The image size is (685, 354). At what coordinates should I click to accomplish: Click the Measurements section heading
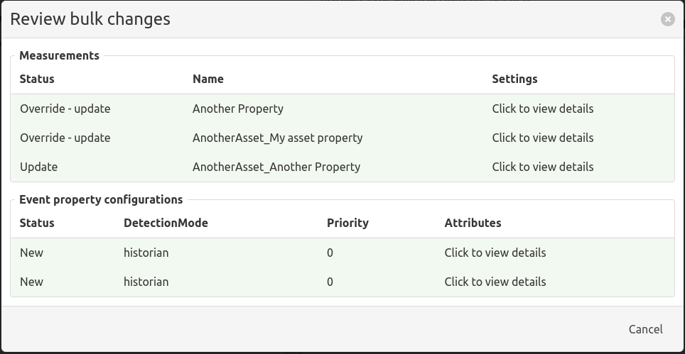(x=60, y=56)
